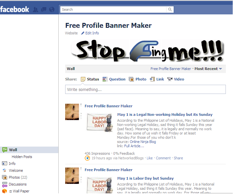Screen dimensions: 233x195
Task: Click the Status note icon
Action: [83, 79]
